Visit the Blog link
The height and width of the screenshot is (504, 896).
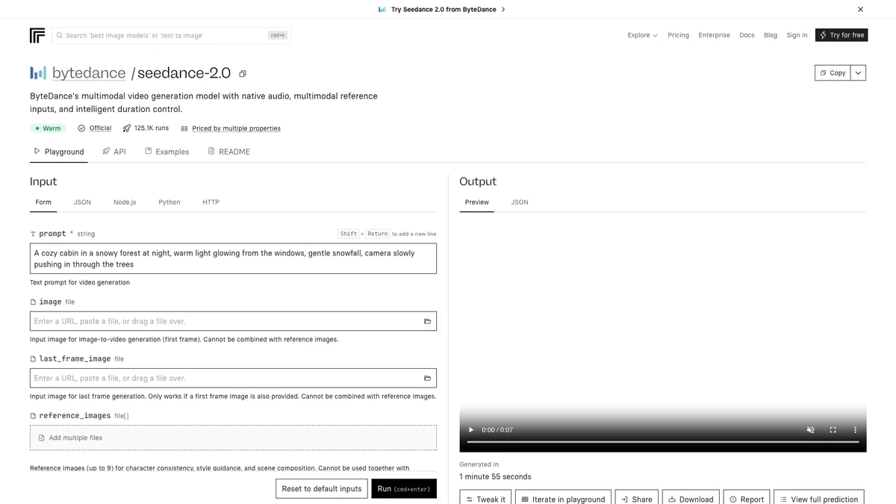(x=771, y=35)
